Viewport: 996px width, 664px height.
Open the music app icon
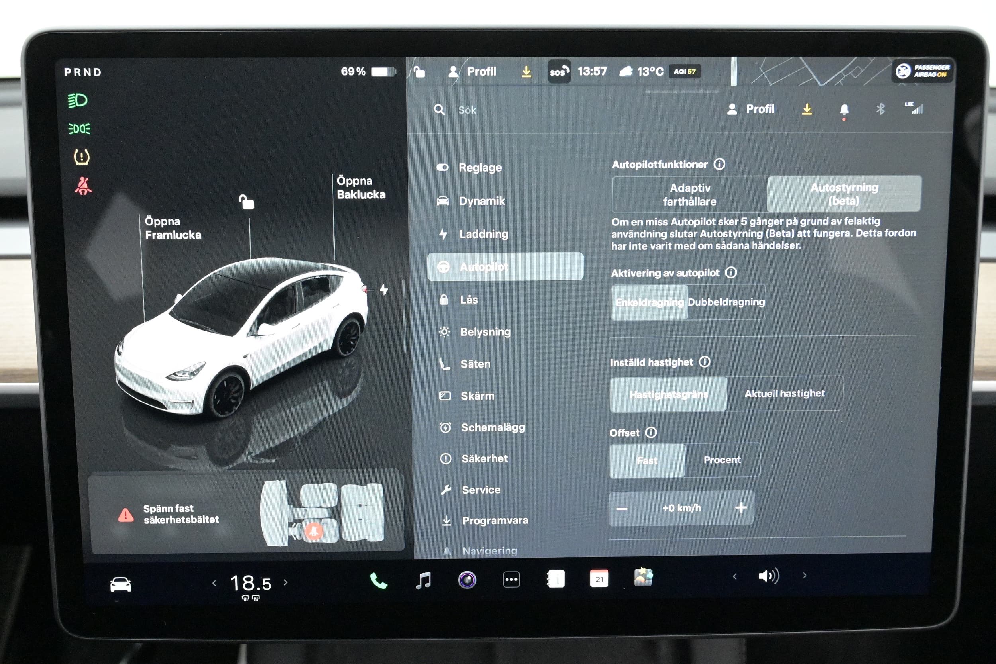click(423, 580)
